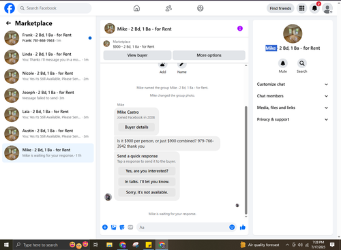Open Lala's rental conversation
This screenshot has width=341, height=250.
(x=48, y=114)
